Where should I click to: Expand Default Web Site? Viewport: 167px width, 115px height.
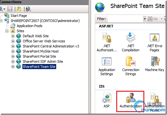(13, 36)
